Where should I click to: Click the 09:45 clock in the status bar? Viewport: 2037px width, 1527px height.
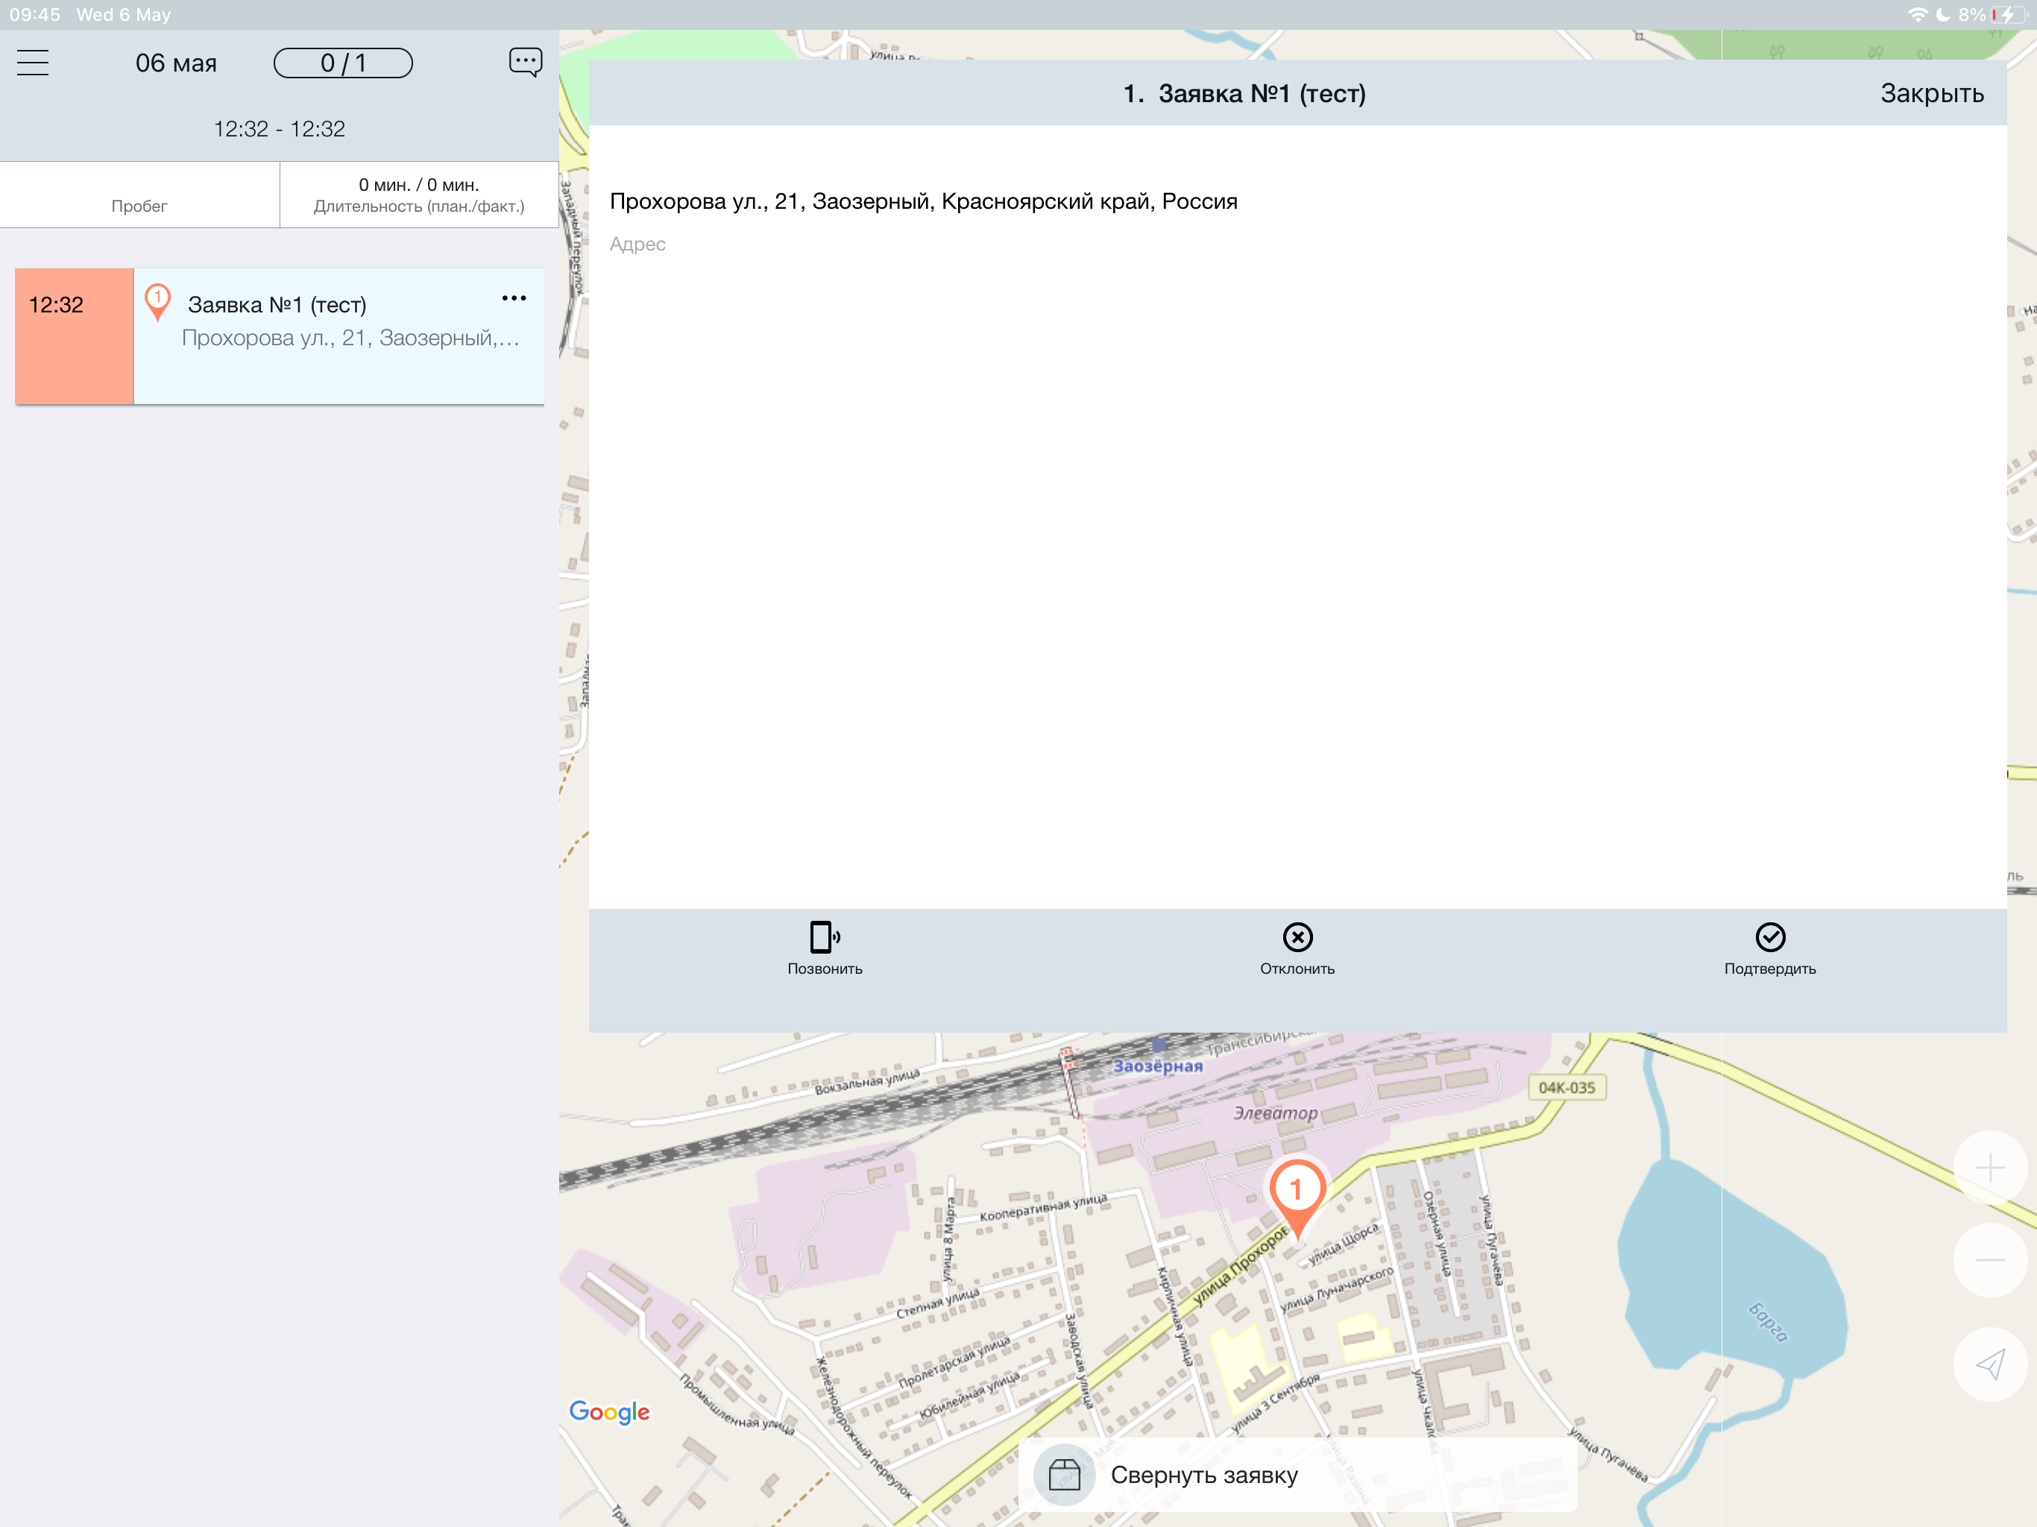point(35,15)
